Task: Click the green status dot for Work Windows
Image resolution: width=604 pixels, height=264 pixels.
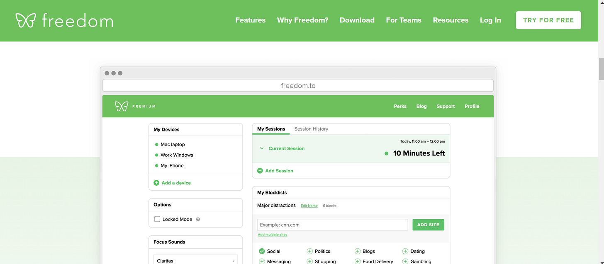Action: click(x=157, y=155)
